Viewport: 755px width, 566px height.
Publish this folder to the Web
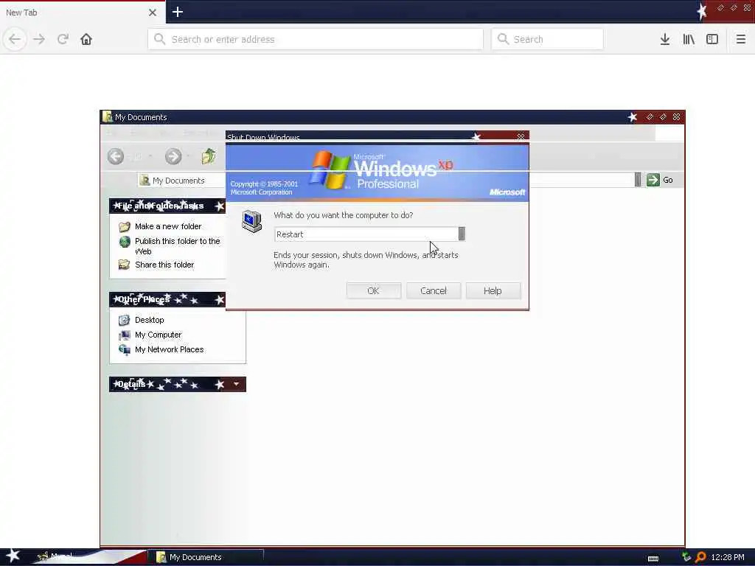(x=177, y=246)
